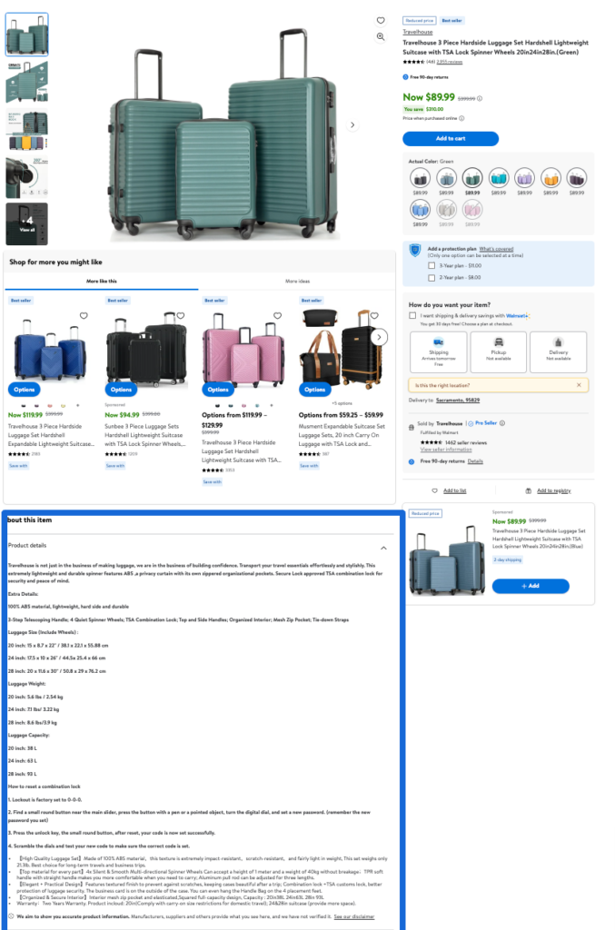Viewport: 615px width, 930px height.
Task: Click the blue Add to cart button
Action: (x=451, y=138)
